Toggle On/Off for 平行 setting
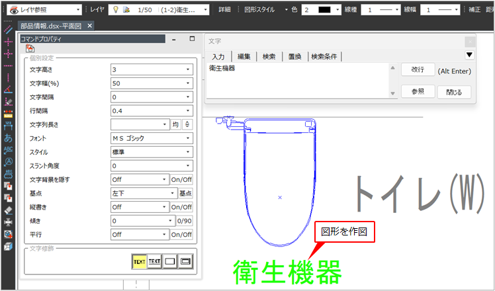Viewport: 495px width, 291px height. tap(181, 234)
